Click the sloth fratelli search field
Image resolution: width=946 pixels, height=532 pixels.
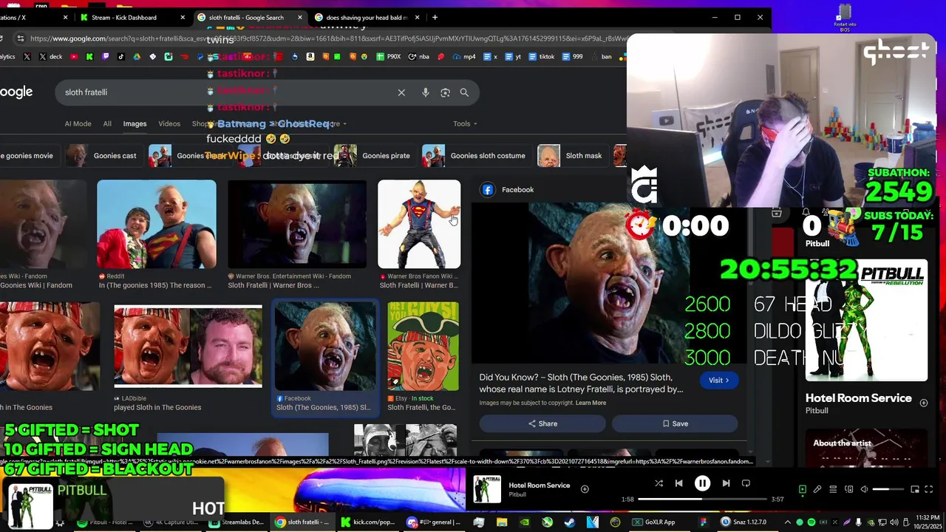[x=222, y=92]
